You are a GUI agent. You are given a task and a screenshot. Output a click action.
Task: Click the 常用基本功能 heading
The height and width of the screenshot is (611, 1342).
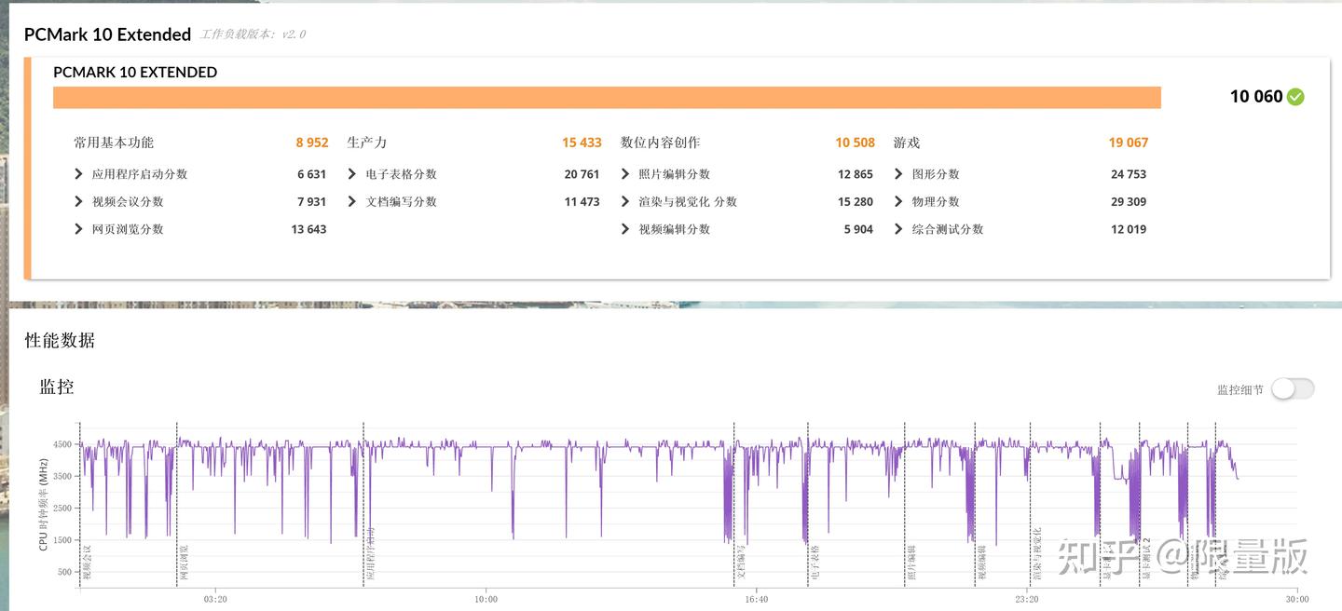point(114,143)
